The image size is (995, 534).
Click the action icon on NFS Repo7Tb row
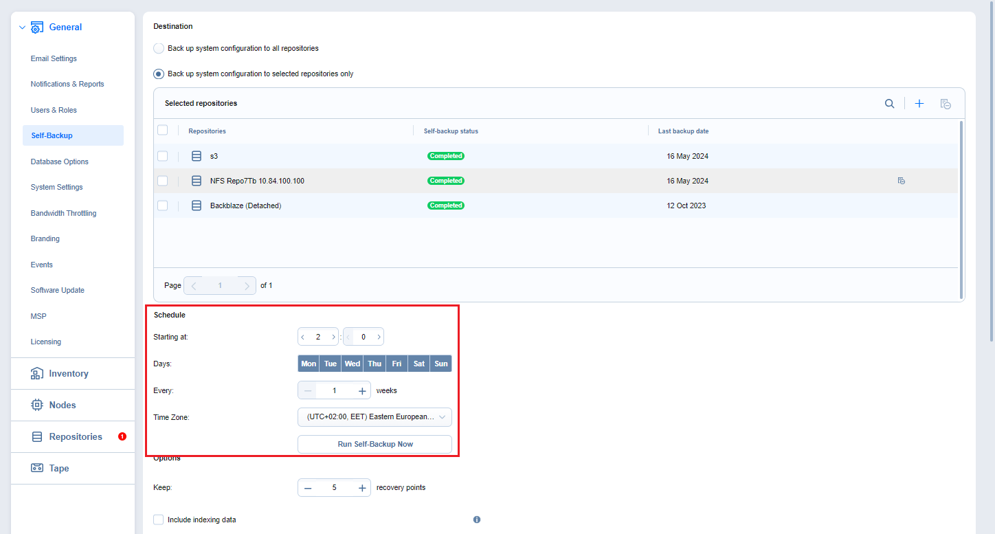click(x=901, y=181)
